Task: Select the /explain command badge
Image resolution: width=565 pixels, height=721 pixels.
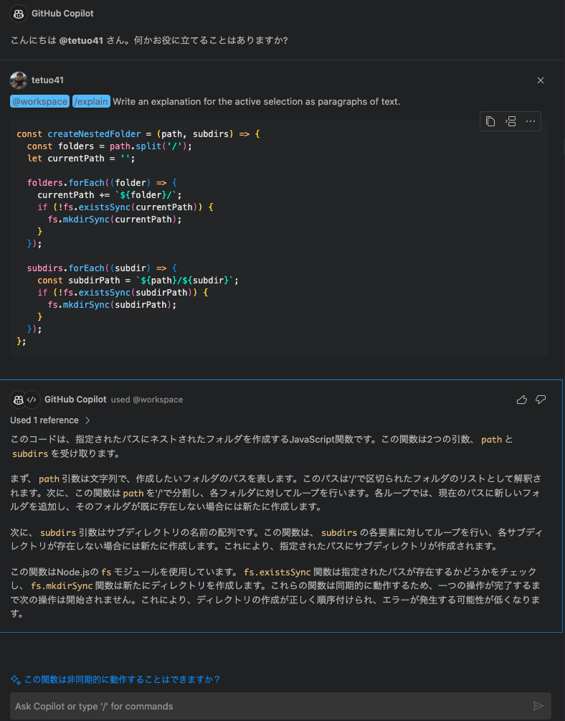Action: click(90, 101)
